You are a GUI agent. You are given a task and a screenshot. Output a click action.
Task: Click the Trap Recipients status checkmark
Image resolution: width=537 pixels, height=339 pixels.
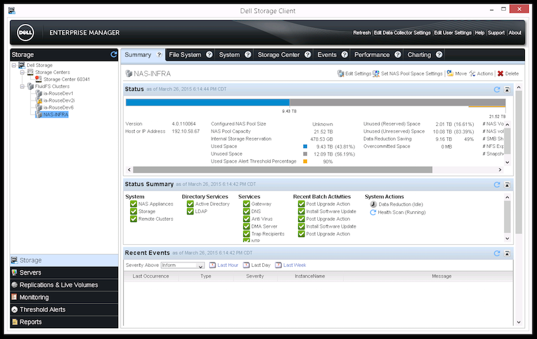(x=246, y=234)
